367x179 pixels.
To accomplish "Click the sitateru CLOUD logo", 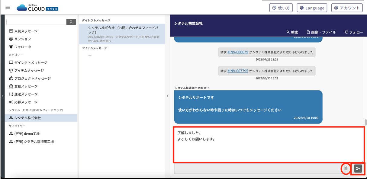I will pos(37,8).
